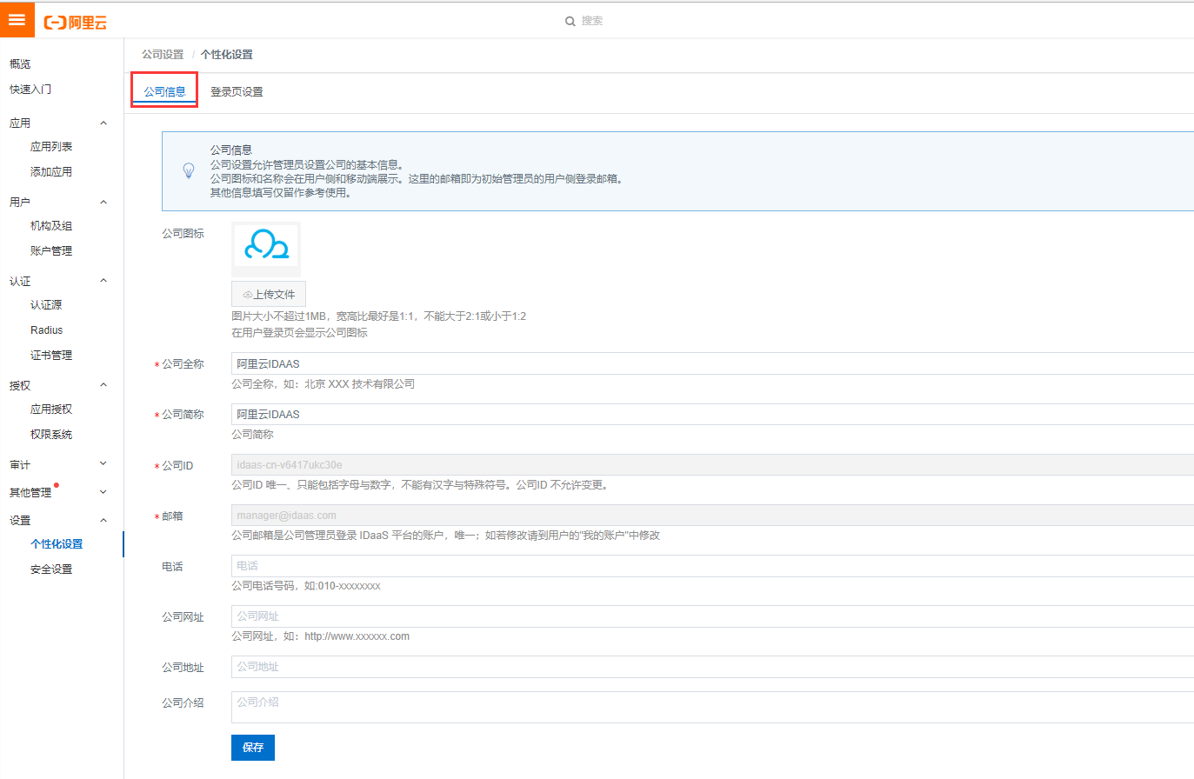Click the hint '公司网址，如：http://www.xxxxxx.com'
The height and width of the screenshot is (779, 1194).
pos(320,636)
